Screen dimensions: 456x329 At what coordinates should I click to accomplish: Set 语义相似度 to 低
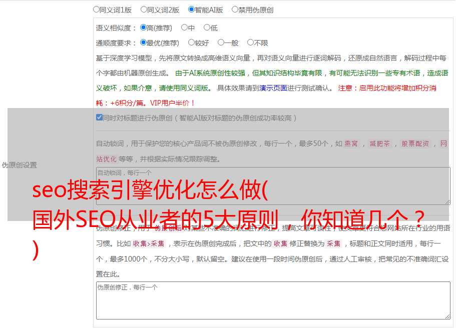(207, 27)
